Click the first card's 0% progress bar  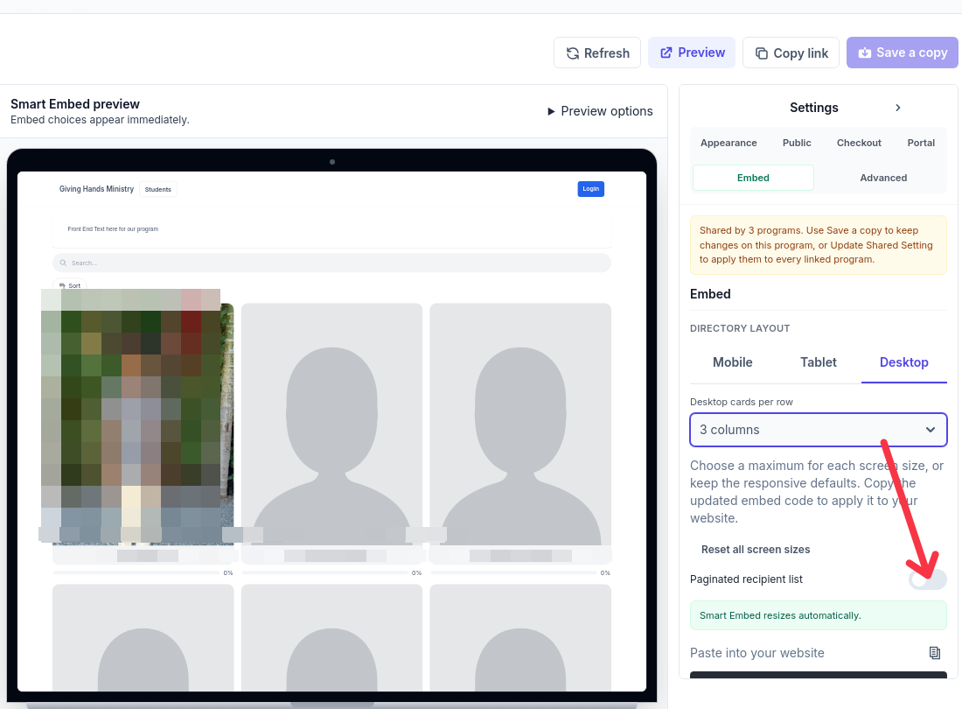click(136, 572)
